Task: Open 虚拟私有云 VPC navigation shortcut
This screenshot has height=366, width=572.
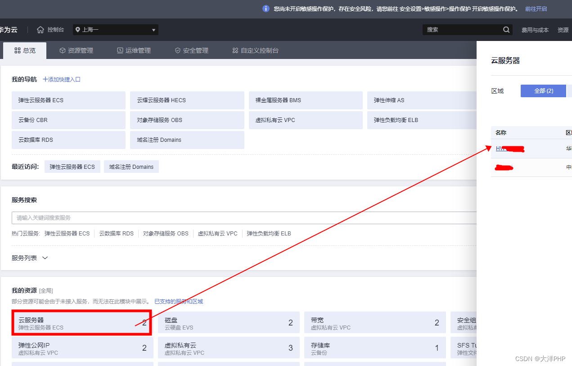Action: pyautogui.click(x=306, y=120)
